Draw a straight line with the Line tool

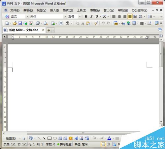pyautogui.click(x=39, y=138)
